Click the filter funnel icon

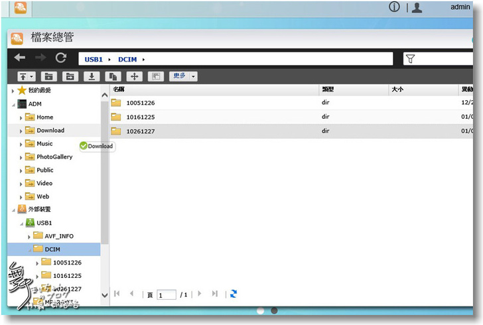(410, 58)
